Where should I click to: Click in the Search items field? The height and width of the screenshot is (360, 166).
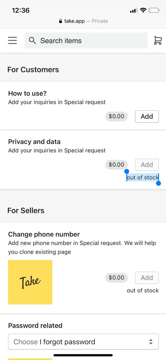(86, 40)
